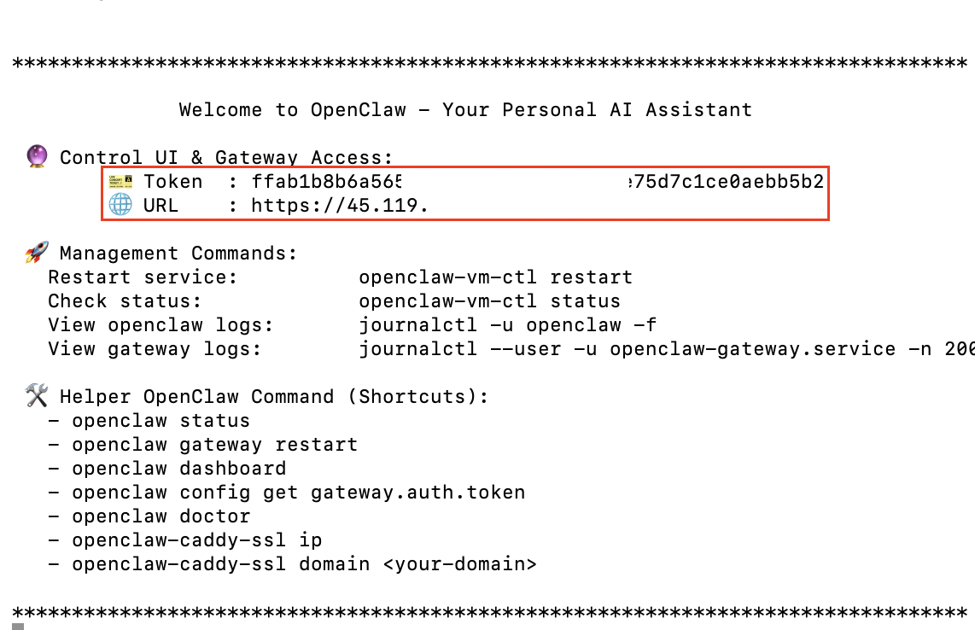Image resolution: width=975 pixels, height=630 pixels.
Task: Click the 'openclaw gateway restart' shortcut line
Action: pos(214,445)
